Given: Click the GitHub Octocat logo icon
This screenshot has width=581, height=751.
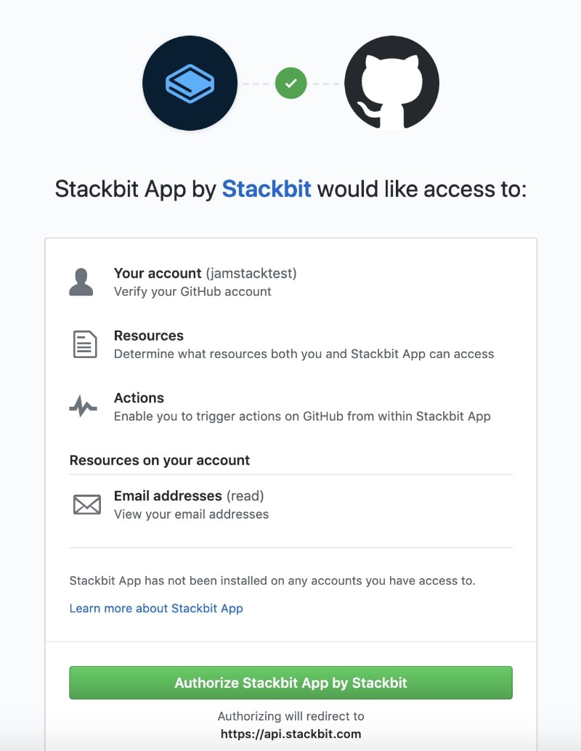Looking at the screenshot, I should click(391, 83).
